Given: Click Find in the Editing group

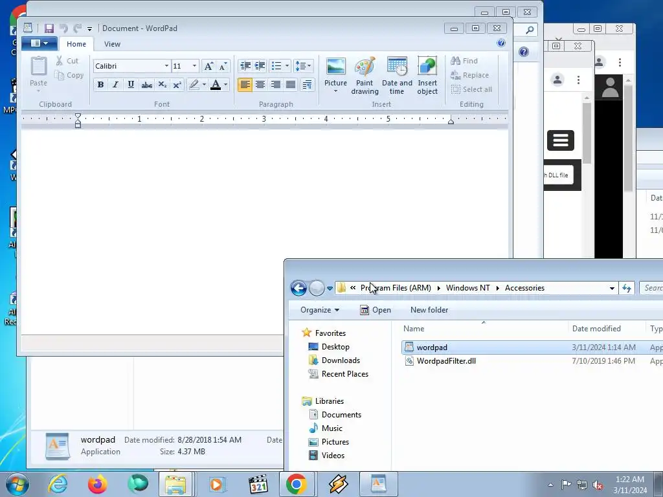Looking at the screenshot, I should [x=464, y=61].
